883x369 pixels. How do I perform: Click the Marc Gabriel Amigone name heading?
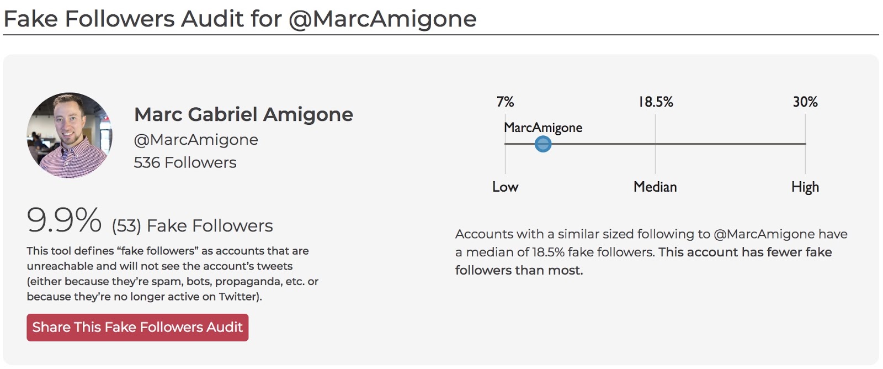coord(243,114)
